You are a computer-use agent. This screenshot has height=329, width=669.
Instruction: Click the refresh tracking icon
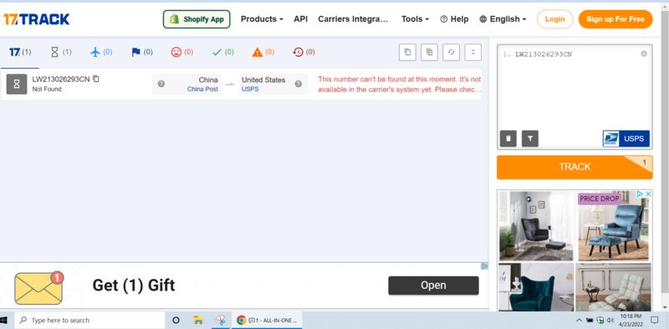(x=451, y=52)
